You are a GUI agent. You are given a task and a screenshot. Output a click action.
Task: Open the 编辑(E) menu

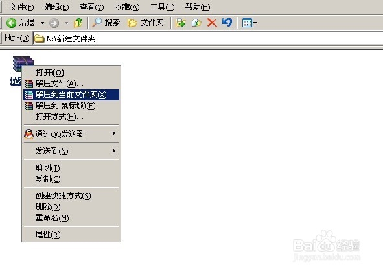(56, 7)
